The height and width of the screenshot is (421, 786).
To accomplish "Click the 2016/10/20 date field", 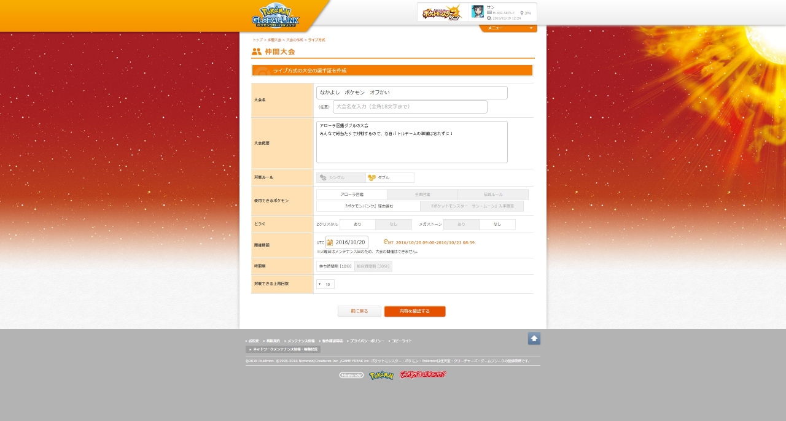I will [x=347, y=242].
